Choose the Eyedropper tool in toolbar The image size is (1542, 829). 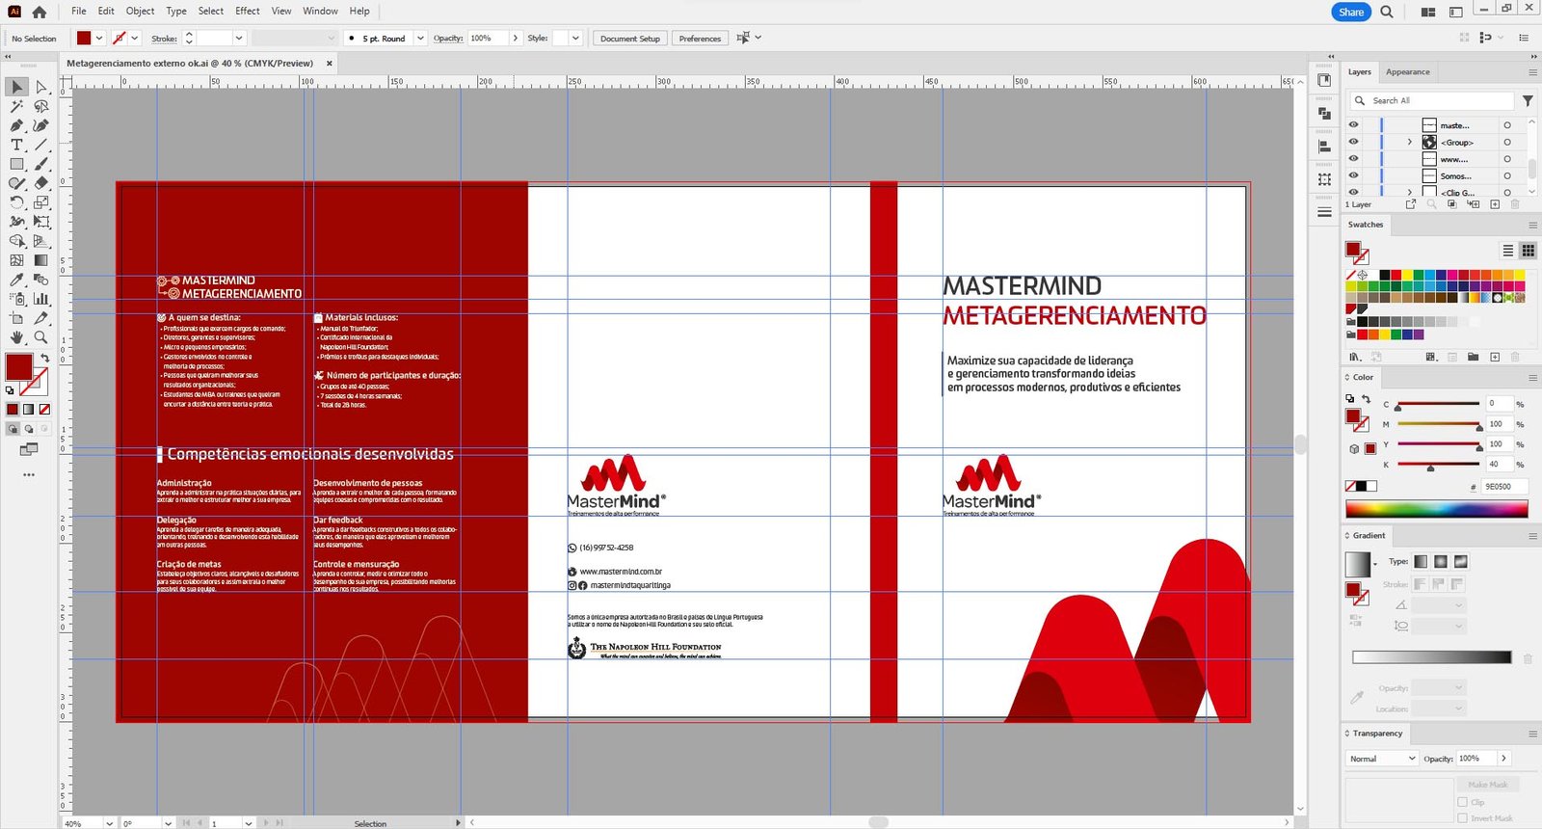pos(16,280)
